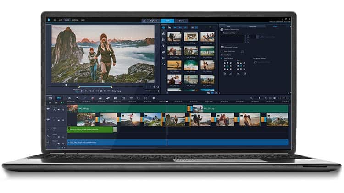Select the Basic Motion radio option
This screenshot has width=344, height=193.
pos(222,58)
